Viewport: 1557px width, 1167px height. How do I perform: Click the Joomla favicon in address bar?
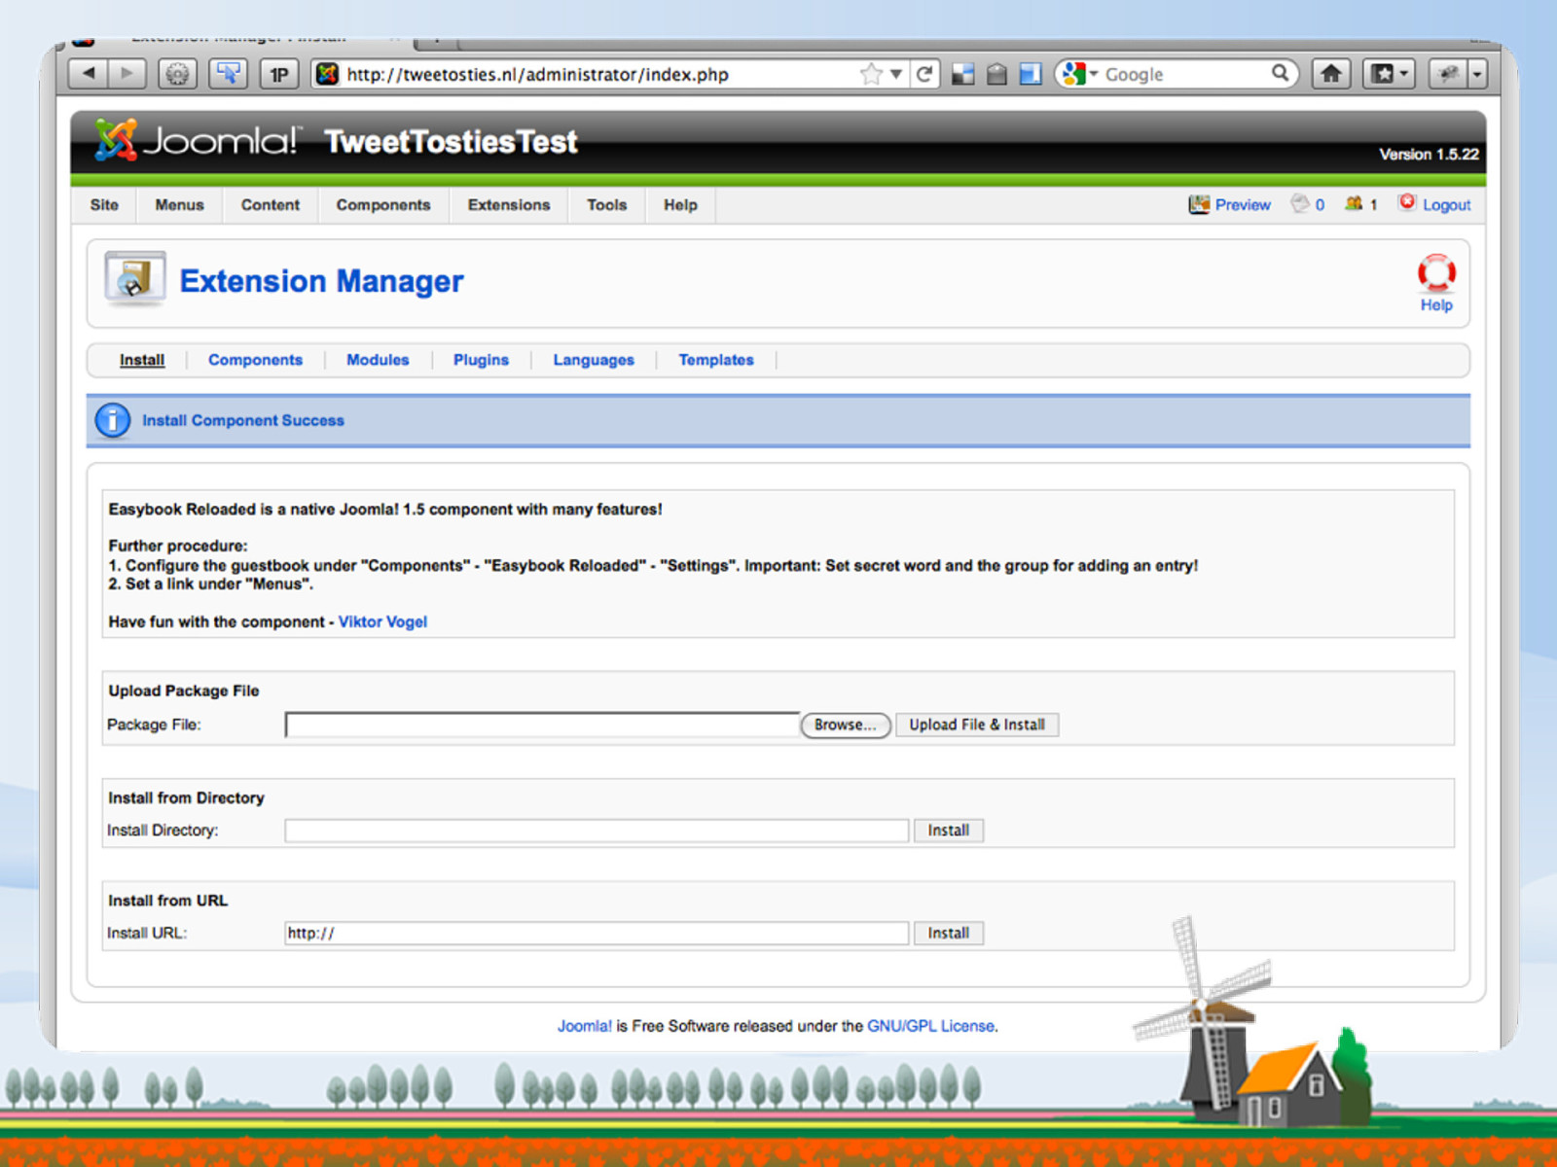(x=328, y=74)
